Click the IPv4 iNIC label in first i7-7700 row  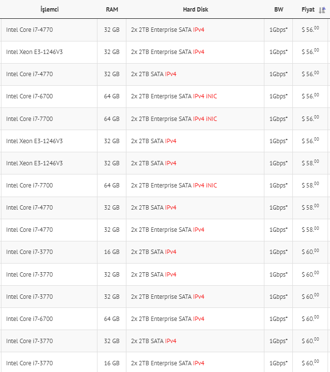(x=205, y=119)
